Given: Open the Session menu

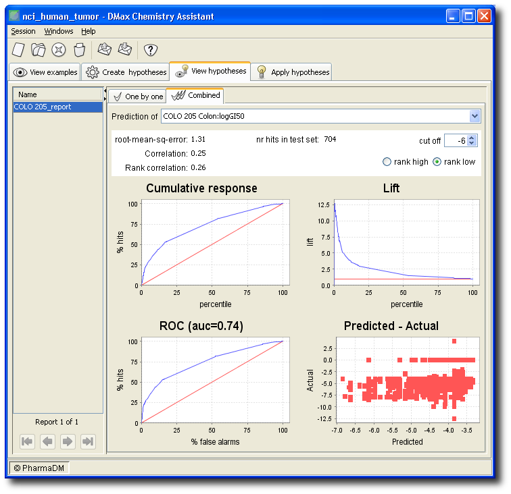Looking at the screenshot, I should point(23,31).
